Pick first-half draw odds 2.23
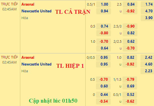The image size is (154, 106). pyautogui.click(x=147, y=71)
